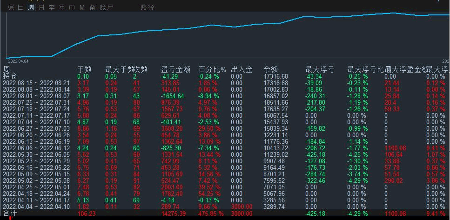The height and width of the screenshot is (220, 450).
Task: Open the 账户 (account) tab
Action: [x=107, y=7]
